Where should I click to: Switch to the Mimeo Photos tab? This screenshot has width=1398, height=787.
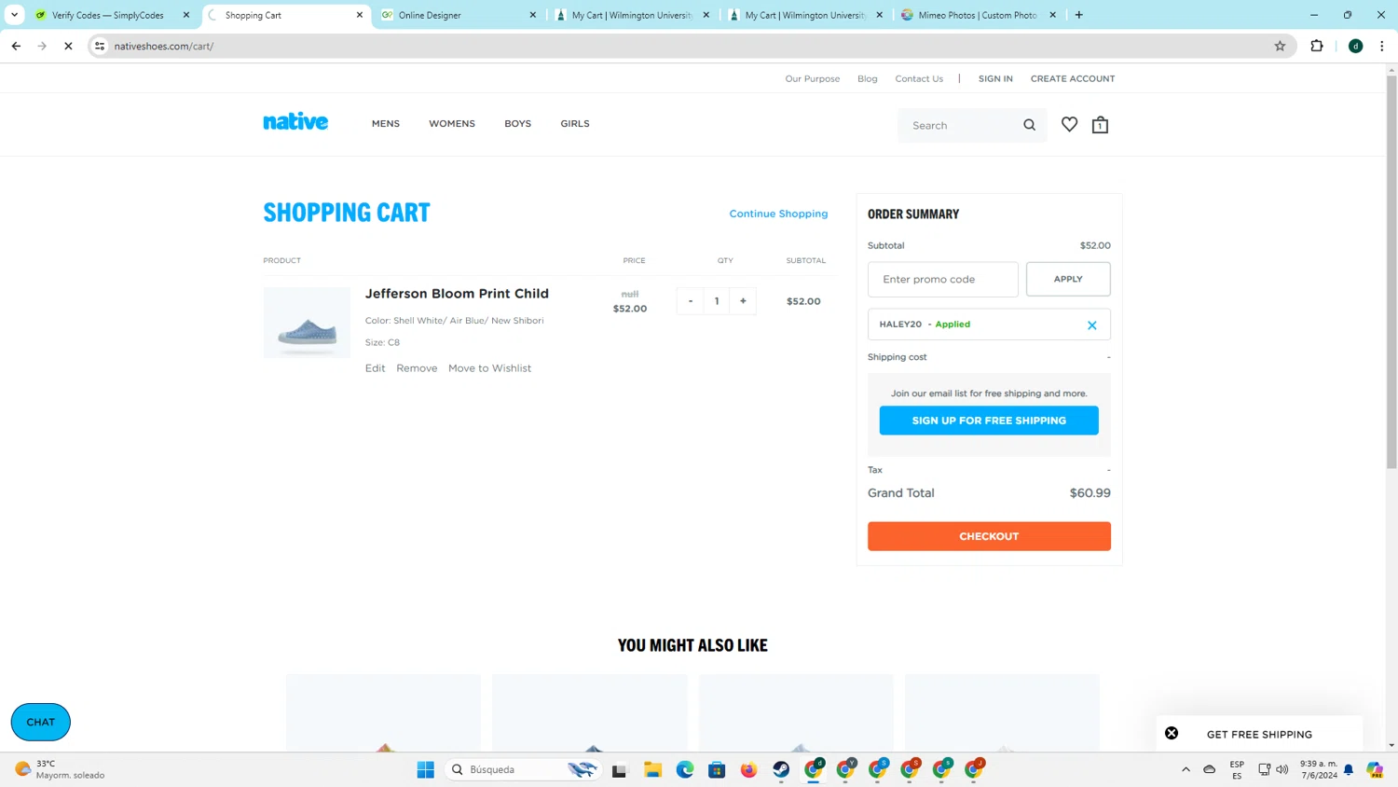click(977, 15)
